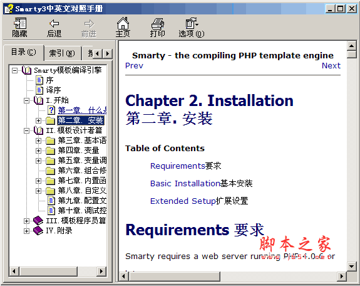Click the tree pane scroll-left arrow

(14, 272)
